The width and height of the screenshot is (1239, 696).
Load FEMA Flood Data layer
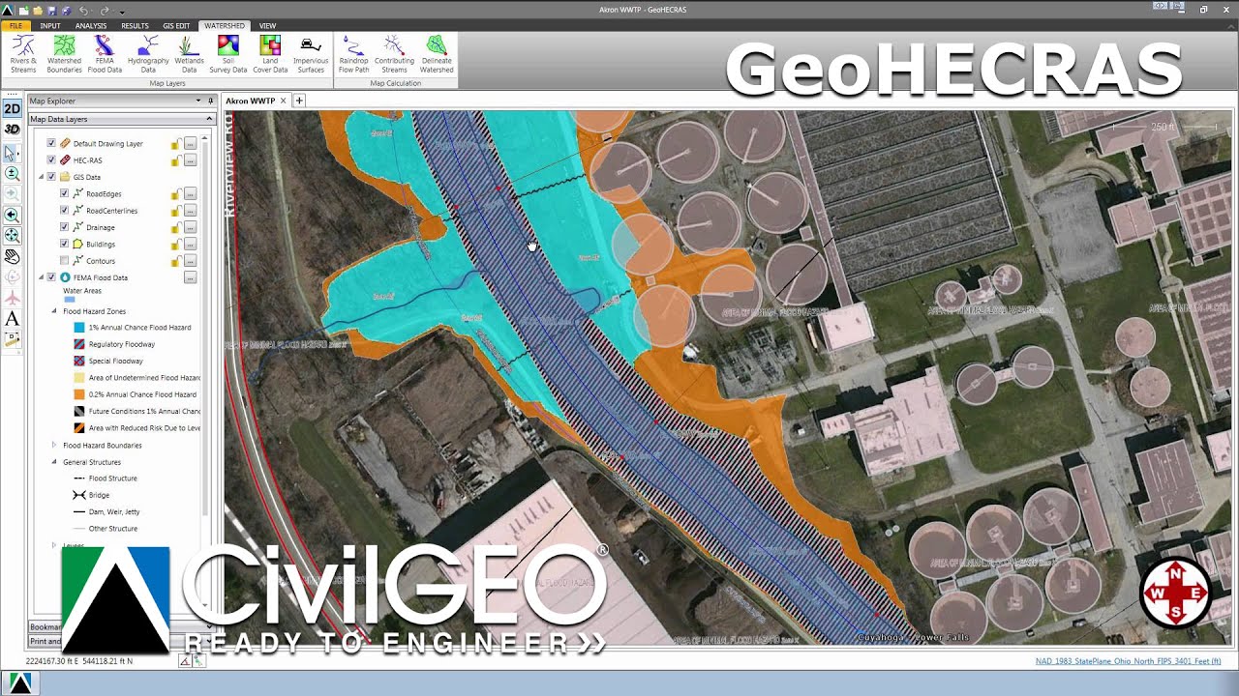click(x=105, y=54)
